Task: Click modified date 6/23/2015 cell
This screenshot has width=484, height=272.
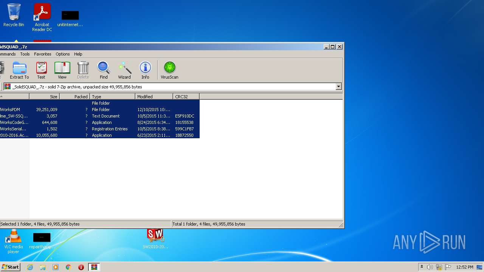Action: [154, 135]
